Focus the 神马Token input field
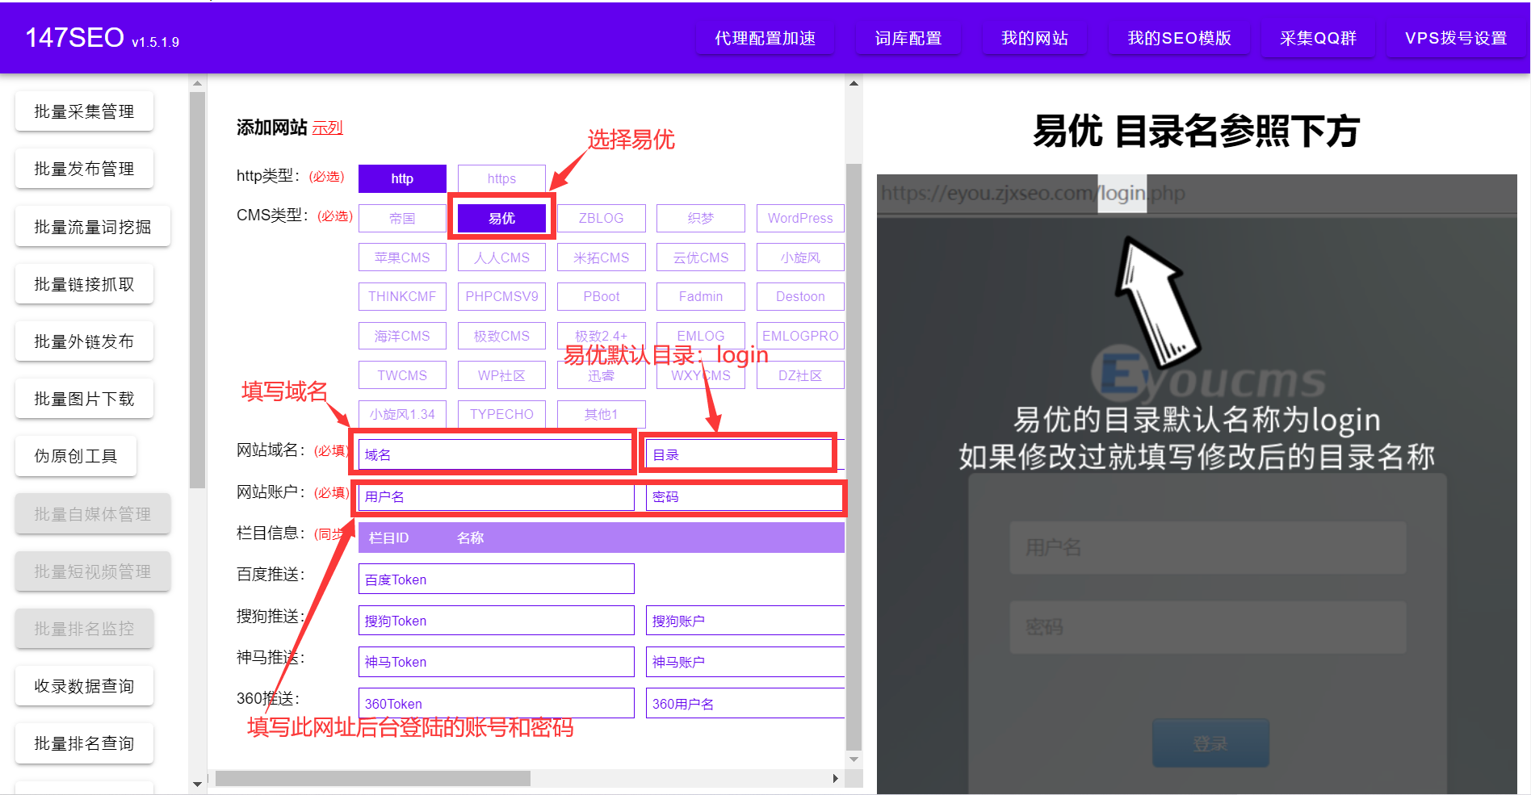 pos(496,662)
